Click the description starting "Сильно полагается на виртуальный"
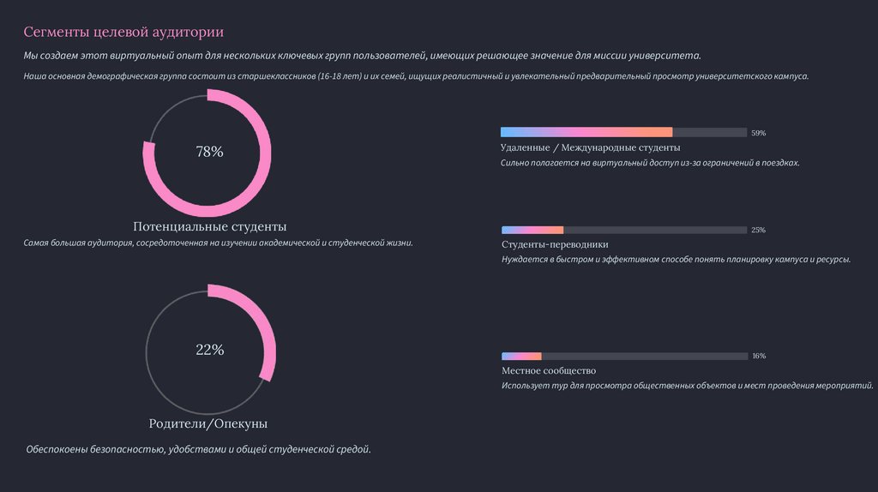The height and width of the screenshot is (492, 878). pos(650,162)
